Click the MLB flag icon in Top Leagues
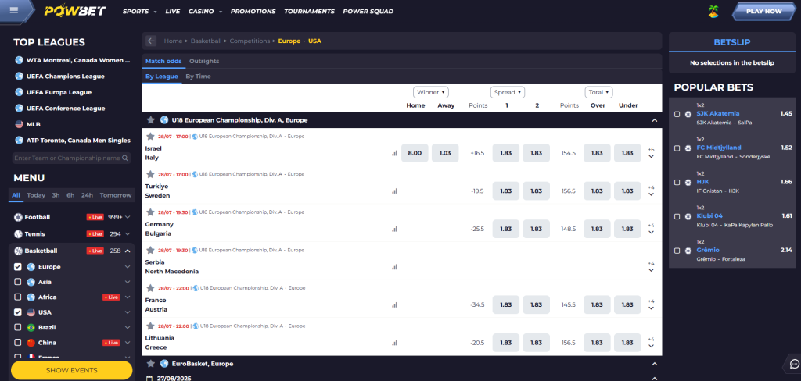 coord(20,124)
